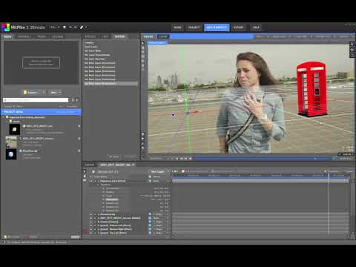Switch to the EDITOR timeline tab
The width and height of the screenshot is (356, 267).
point(90,165)
